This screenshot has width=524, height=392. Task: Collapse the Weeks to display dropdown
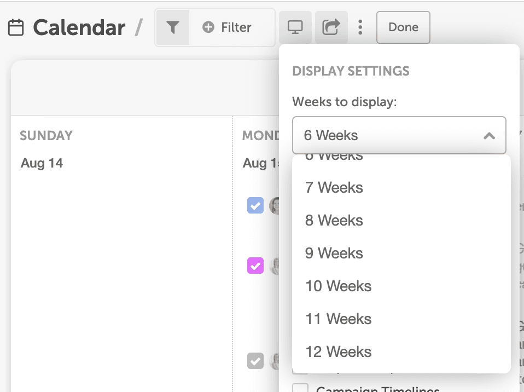(399, 135)
